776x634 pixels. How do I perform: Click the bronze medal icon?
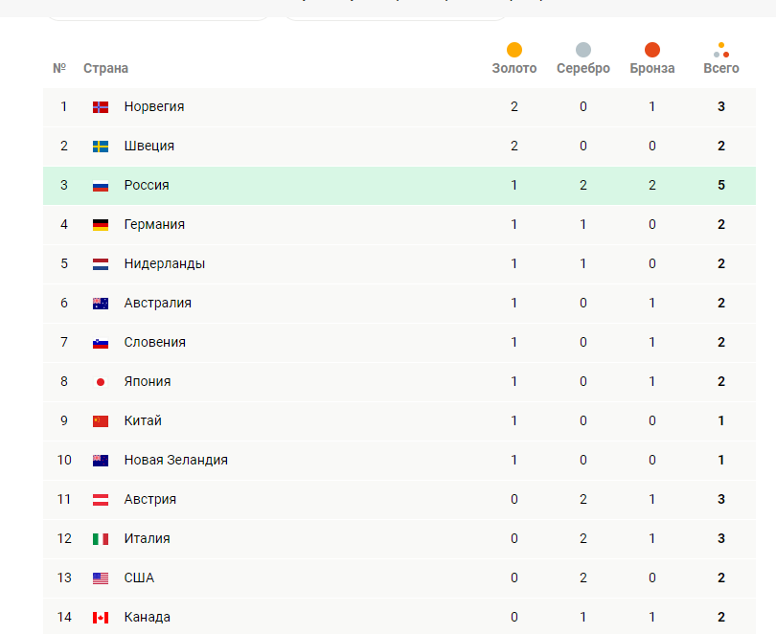(x=652, y=50)
